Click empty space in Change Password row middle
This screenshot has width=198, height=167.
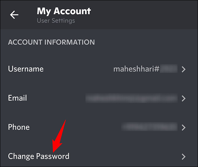pos(125,157)
